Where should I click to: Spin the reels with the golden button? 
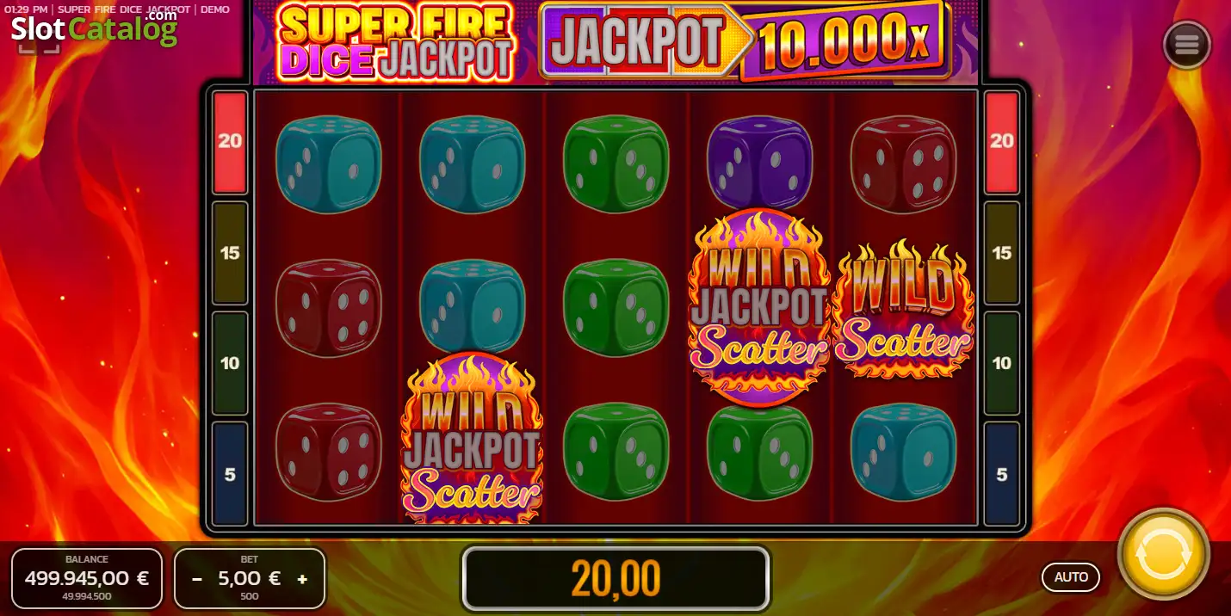pos(1163,554)
